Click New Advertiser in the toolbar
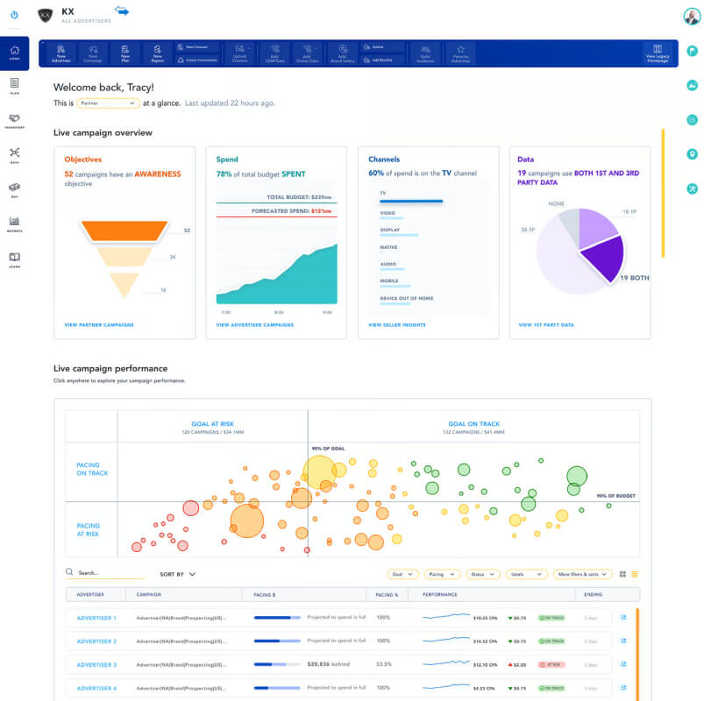The width and height of the screenshot is (704, 701). [61, 53]
